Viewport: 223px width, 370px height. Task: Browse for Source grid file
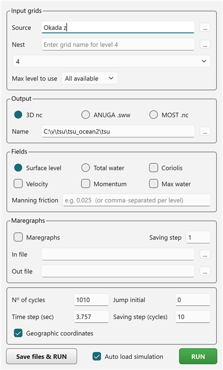click(x=205, y=28)
